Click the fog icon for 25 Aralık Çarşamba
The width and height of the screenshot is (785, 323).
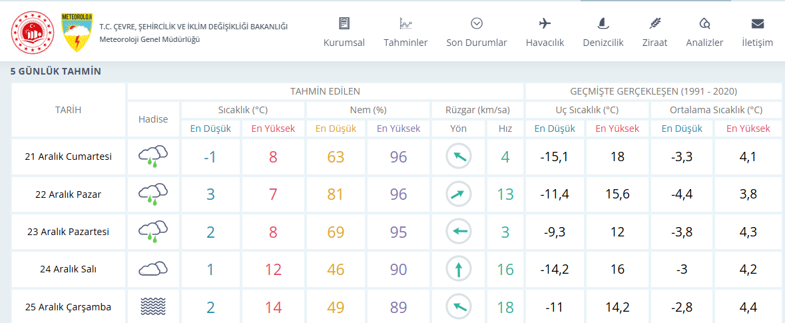(x=153, y=306)
